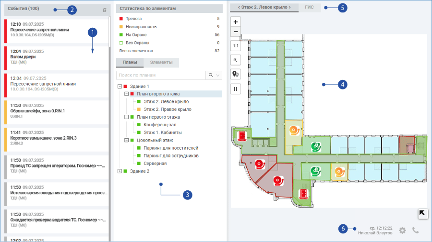432x242 pixels.
Task: Switch to the ГИС tab
Action: click(x=310, y=7)
